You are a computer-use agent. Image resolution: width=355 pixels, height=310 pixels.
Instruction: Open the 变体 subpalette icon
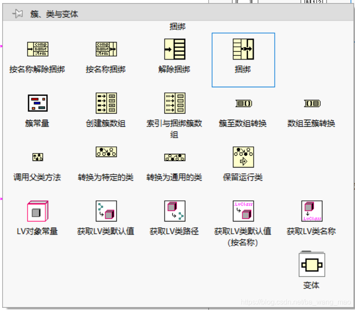pos(312,264)
